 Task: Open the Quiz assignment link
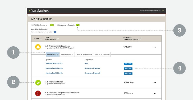pyautogui.click(x=86, y=63)
